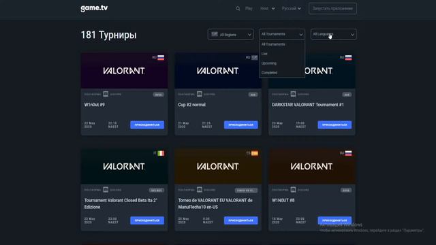Click the platform PC icon on Closed Beta Ita card
Viewport: 436px width, 245px height.
[106, 189]
